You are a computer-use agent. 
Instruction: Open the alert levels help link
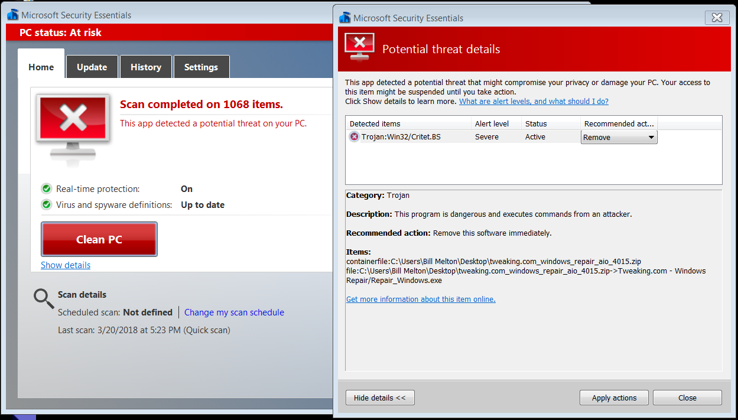[x=534, y=102]
